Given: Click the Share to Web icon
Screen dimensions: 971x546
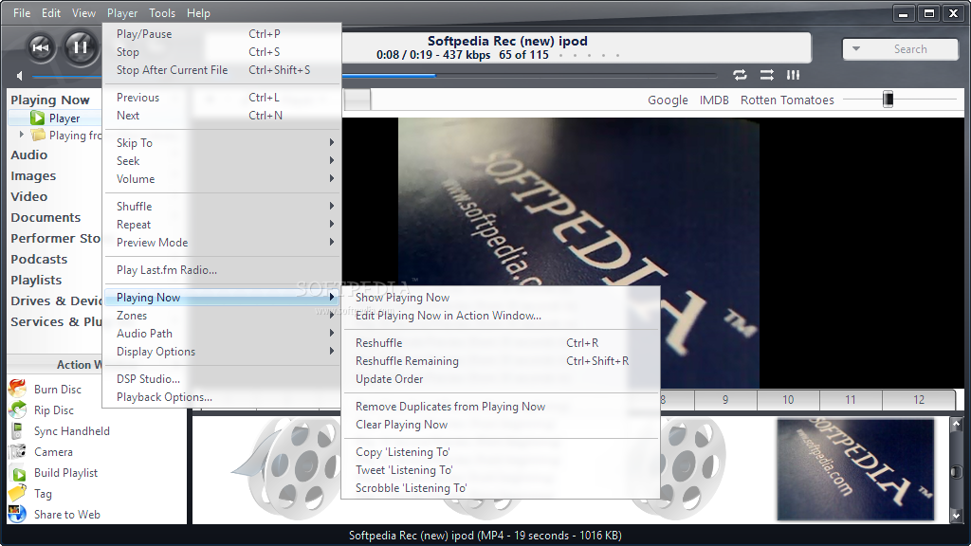Looking at the screenshot, I should click(x=17, y=514).
